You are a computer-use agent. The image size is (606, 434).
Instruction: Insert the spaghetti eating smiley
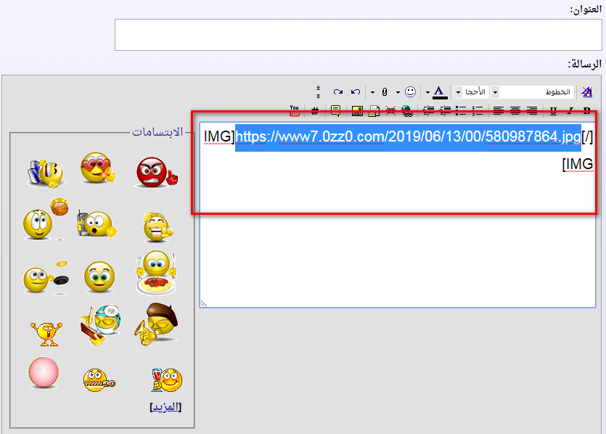click(156, 273)
